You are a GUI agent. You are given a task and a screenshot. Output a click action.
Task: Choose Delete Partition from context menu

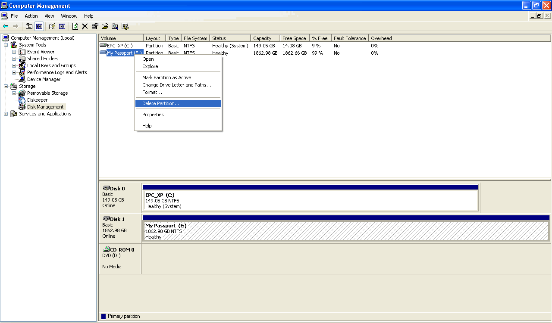[x=161, y=103]
